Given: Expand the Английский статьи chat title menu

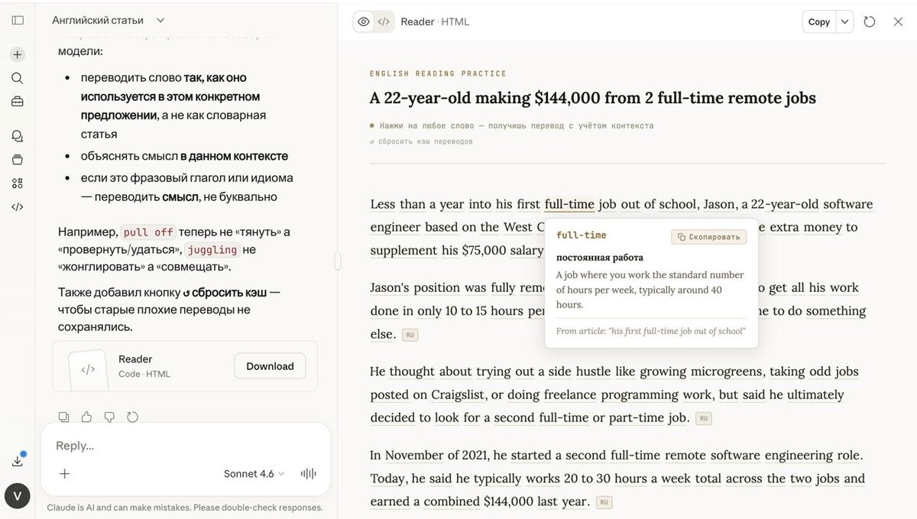Looking at the screenshot, I should (160, 21).
